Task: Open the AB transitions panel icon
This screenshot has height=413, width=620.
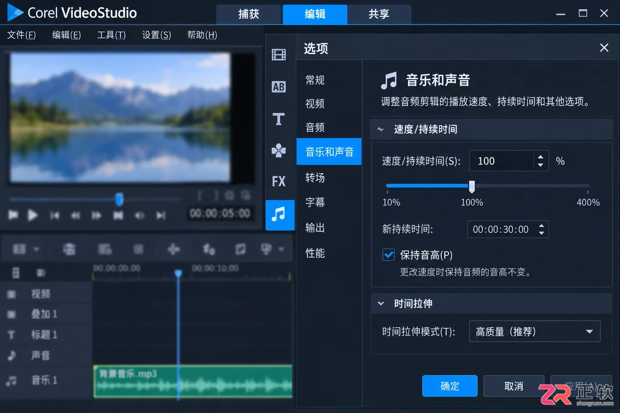Action: coord(279,87)
